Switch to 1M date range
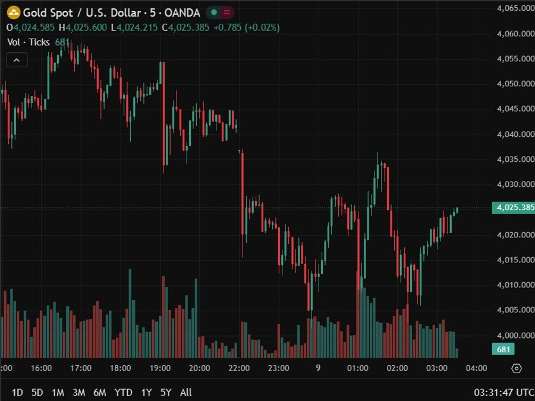The image size is (535, 401). tap(58, 392)
